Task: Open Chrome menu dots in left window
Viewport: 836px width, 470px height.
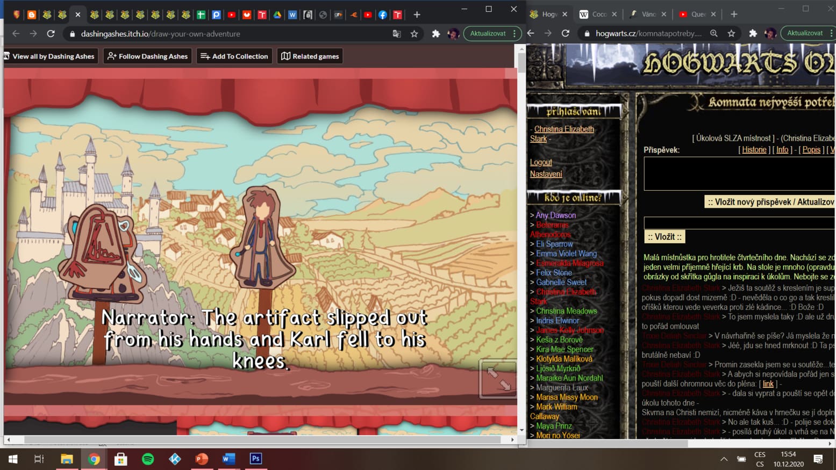Action: coord(515,33)
